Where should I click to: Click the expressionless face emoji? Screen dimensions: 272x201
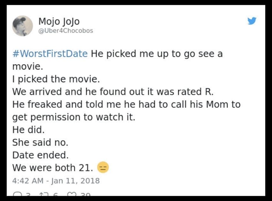point(103,167)
